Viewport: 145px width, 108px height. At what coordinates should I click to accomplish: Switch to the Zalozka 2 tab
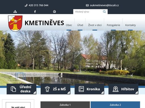[x=115, y=105]
